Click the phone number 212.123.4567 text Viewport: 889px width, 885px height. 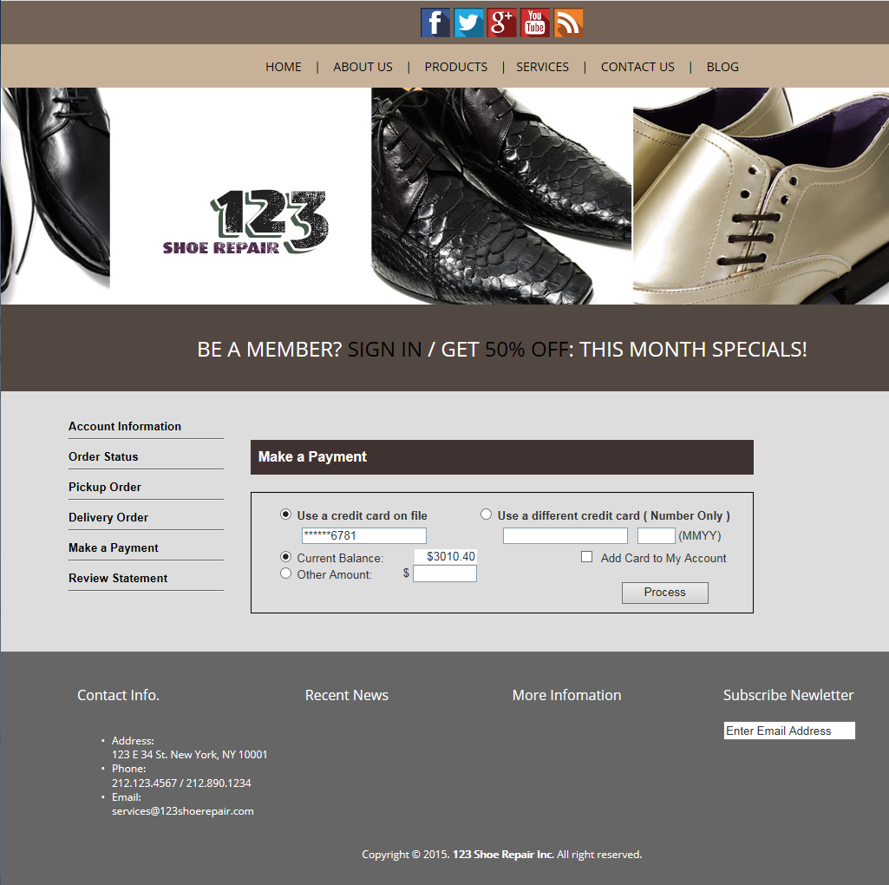pos(145,783)
